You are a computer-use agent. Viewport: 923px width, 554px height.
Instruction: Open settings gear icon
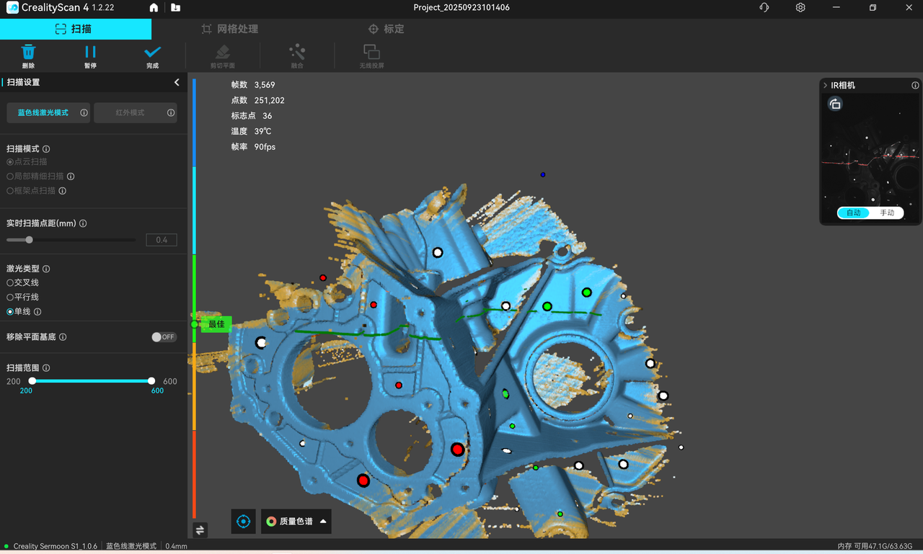pos(800,8)
